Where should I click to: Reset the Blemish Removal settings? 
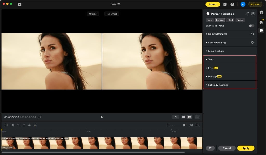[252, 34]
